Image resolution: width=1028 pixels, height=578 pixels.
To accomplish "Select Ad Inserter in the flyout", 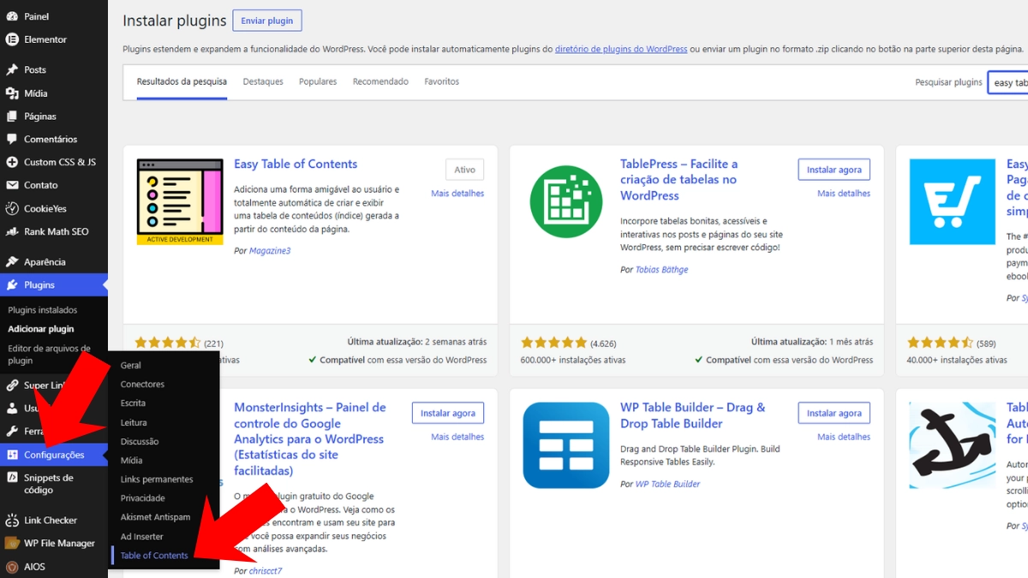I will pyautogui.click(x=141, y=537).
